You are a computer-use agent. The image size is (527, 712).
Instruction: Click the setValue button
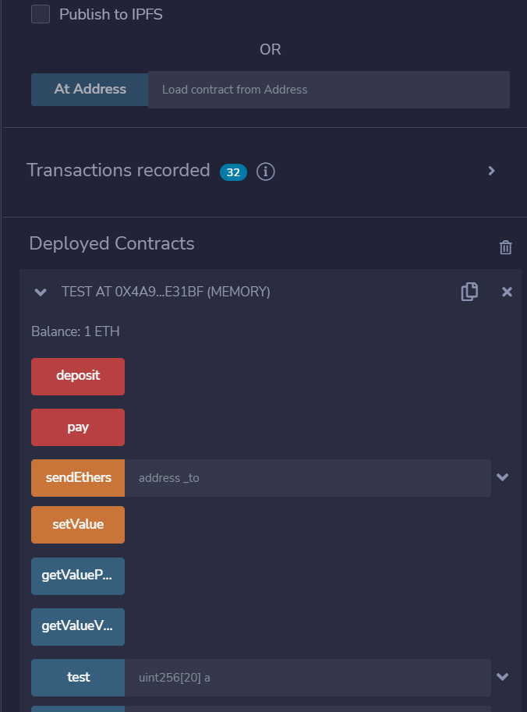[x=78, y=525]
